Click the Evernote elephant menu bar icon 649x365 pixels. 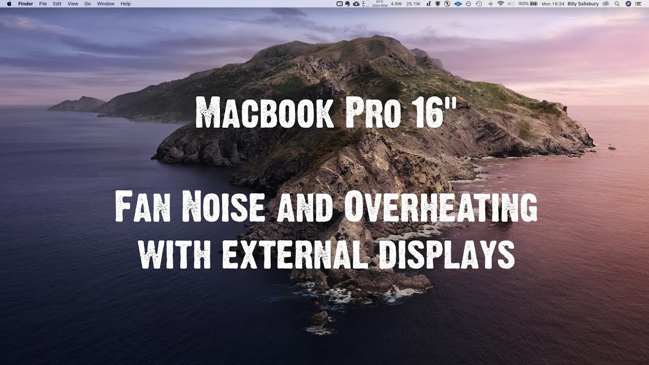click(347, 4)
